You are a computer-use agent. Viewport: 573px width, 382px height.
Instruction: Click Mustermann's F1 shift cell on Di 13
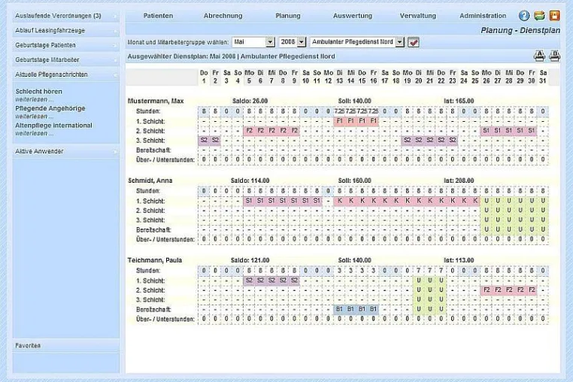coord(339,121)
